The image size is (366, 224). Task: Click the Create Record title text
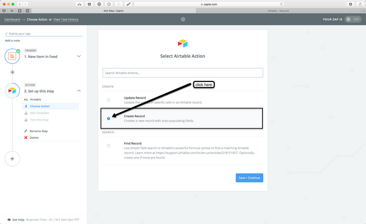pyautogui.click(x=134, y=116)
